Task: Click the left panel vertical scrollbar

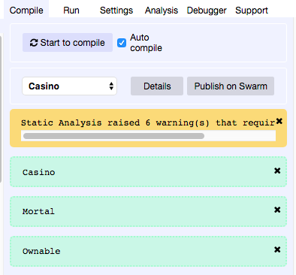Action: point(1,109)
